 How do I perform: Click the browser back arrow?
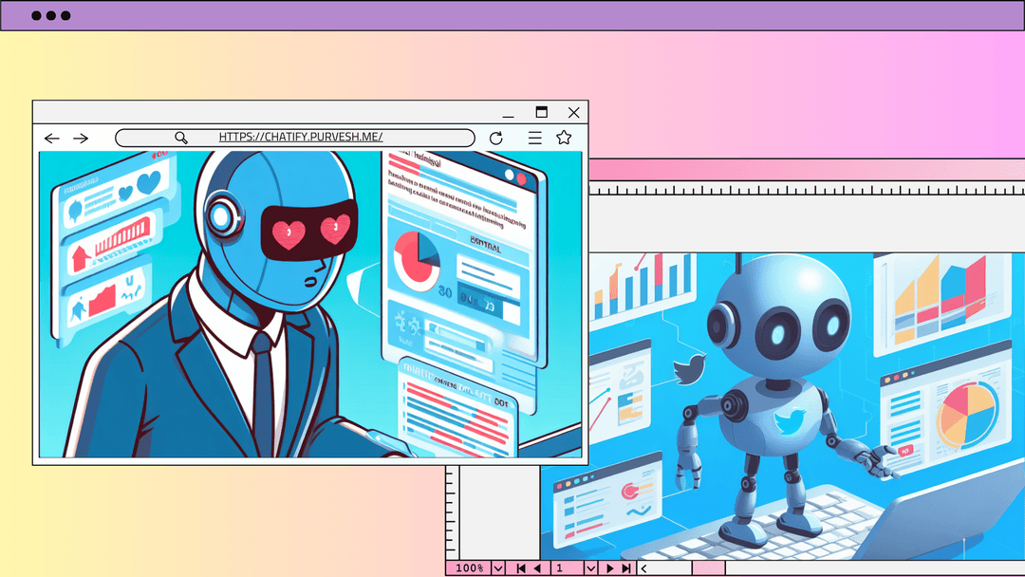point(52,139)
